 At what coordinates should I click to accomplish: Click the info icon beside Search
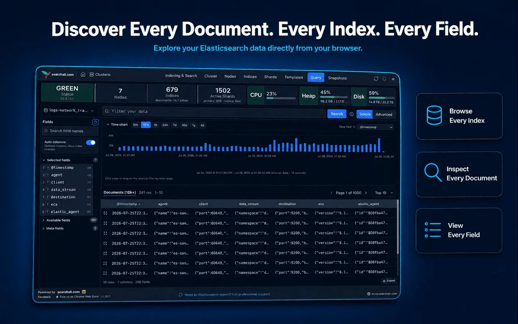pos(352,114)
